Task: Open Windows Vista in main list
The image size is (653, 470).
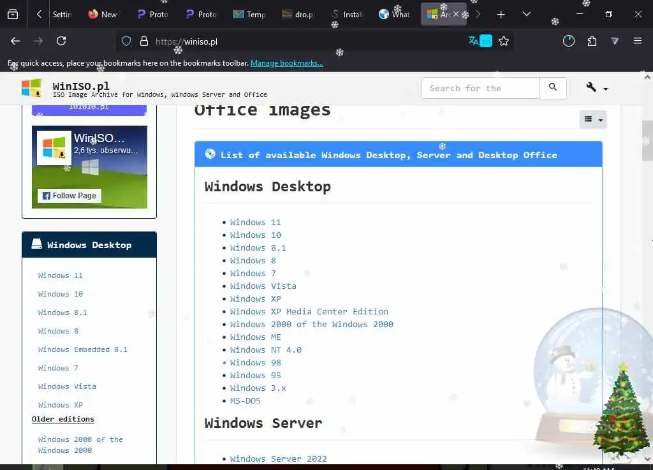Action: [263, 286]
